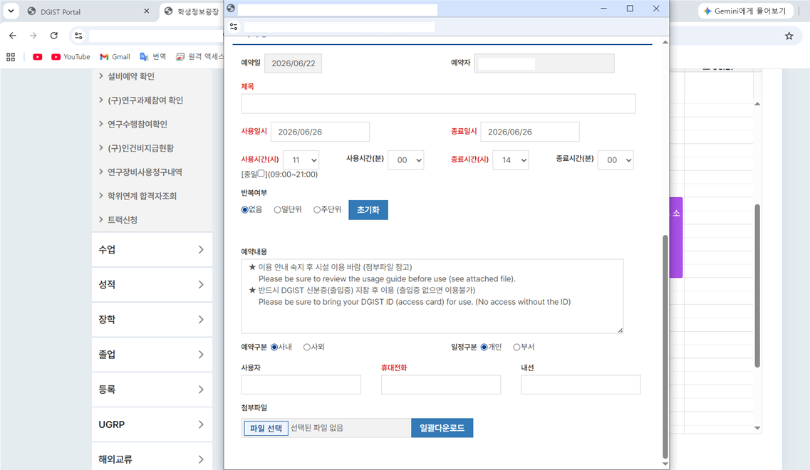Screen dimensions: 810x470
Task: Open 연구수행참여확인 menu item
Action: [x=137, y=124]
